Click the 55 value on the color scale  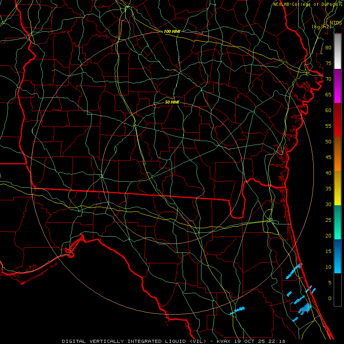328,126
